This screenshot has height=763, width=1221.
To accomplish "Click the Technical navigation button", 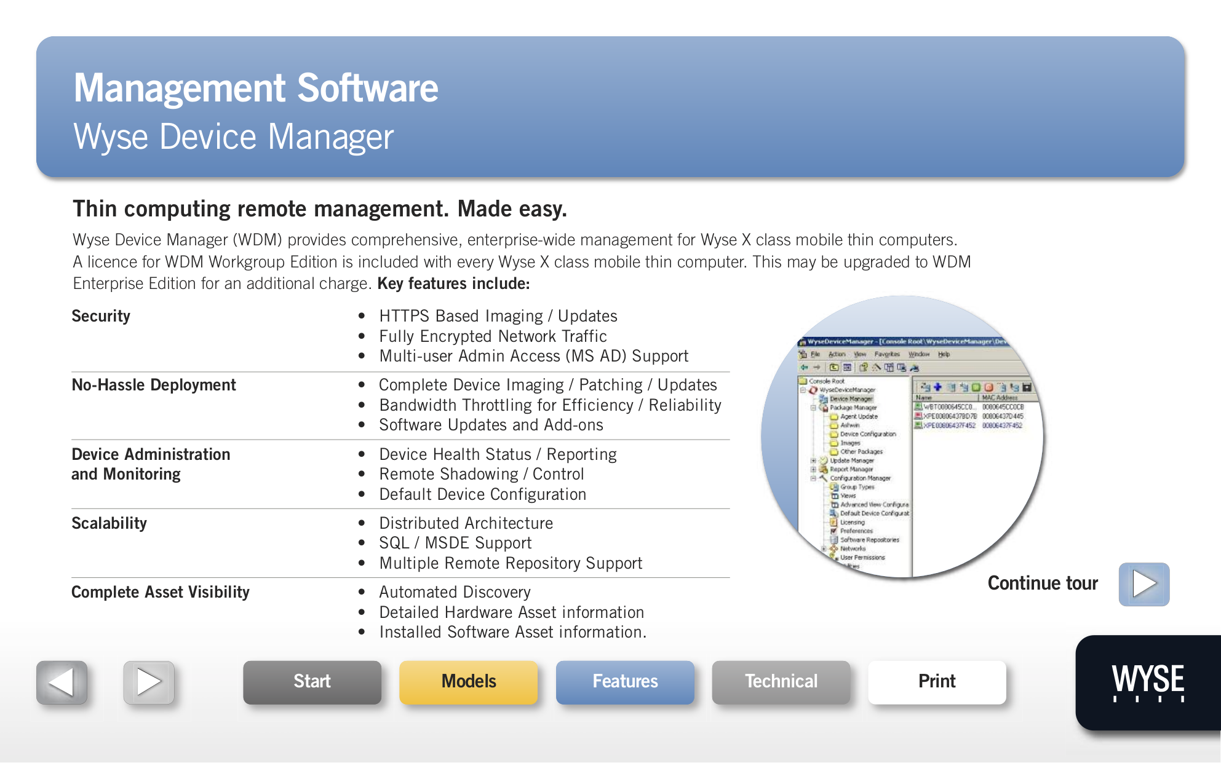I will point(781,681).
